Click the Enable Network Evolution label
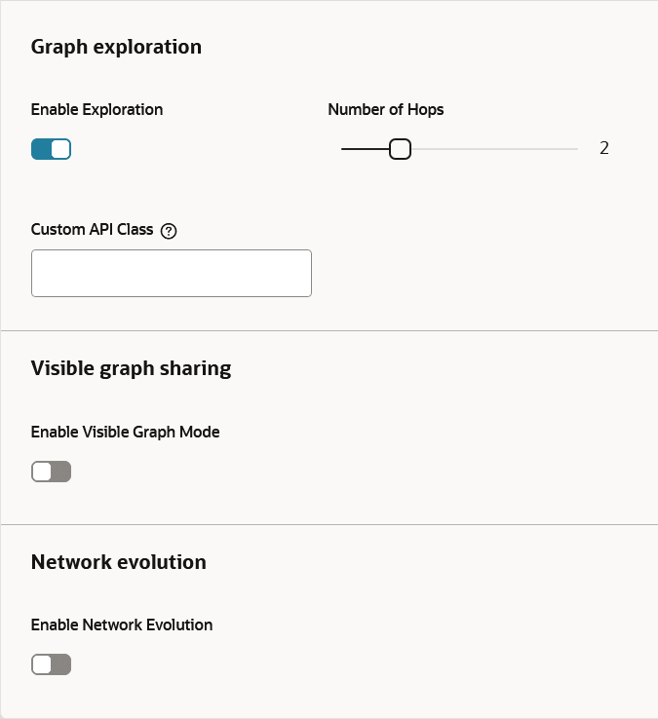This screenshot has width=658, height=719. [122, 625]
